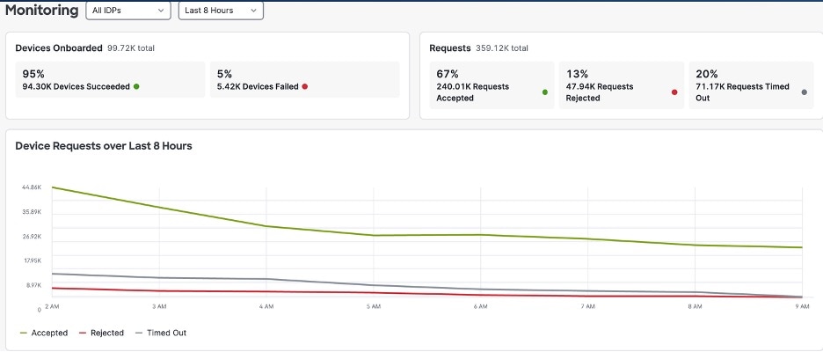Image resolution: width=823 pixels, height=352 pixels.
Task: Click the 20% timed out percentage value
Action: click(706, 74)
